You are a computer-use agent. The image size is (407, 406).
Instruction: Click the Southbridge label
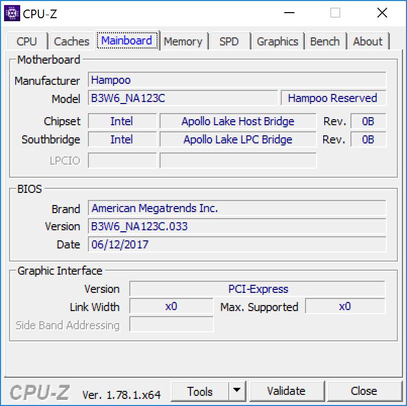pos(51,139)
